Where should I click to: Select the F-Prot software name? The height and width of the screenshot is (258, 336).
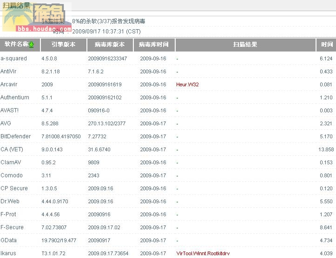coord(8,214)
